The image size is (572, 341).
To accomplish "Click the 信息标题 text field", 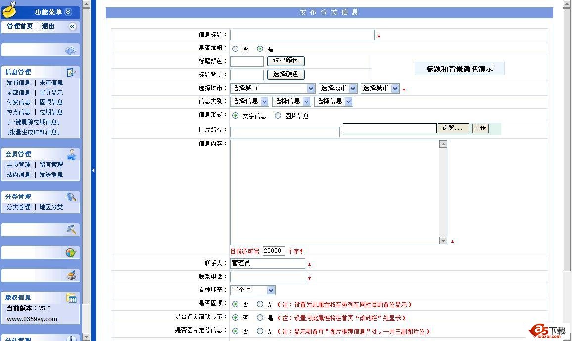I will click(302, 35).
